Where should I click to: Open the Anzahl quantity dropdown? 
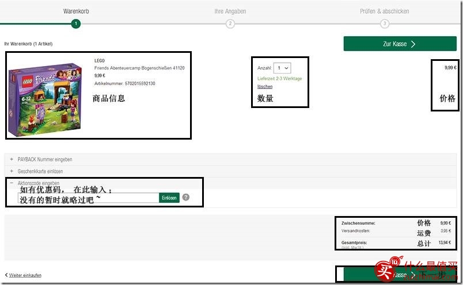[x=282, y=68]
